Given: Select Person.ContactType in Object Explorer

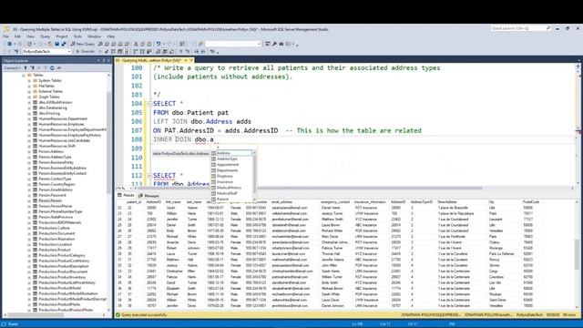Looking at the screenshot, I should pyautogui.click(x=55, y=179).
